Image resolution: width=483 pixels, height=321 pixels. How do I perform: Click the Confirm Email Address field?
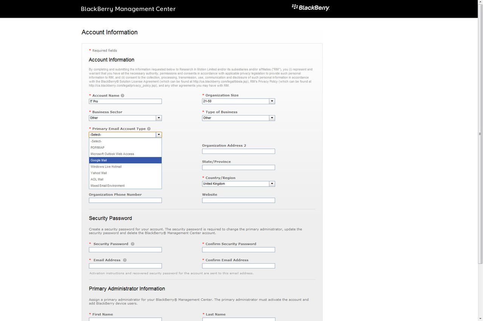click(x=238, y=266)
